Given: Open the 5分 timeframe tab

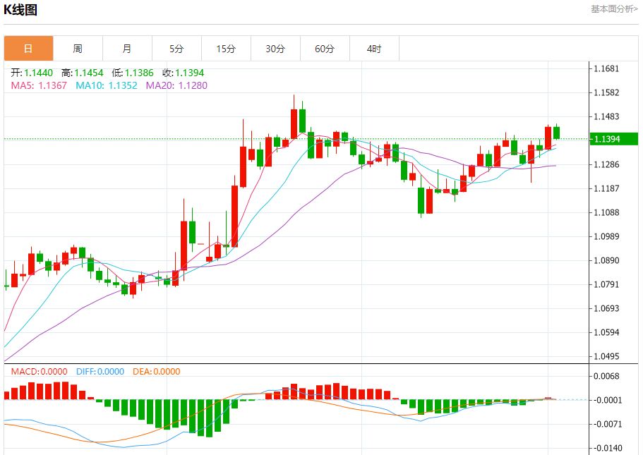Looking at the screenshot, I should click(x=176, y=49).
